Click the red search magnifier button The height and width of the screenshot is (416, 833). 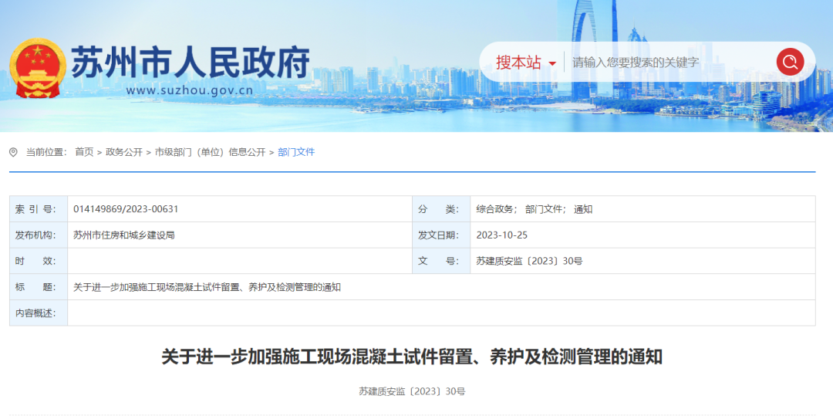(x=790, y=63)
